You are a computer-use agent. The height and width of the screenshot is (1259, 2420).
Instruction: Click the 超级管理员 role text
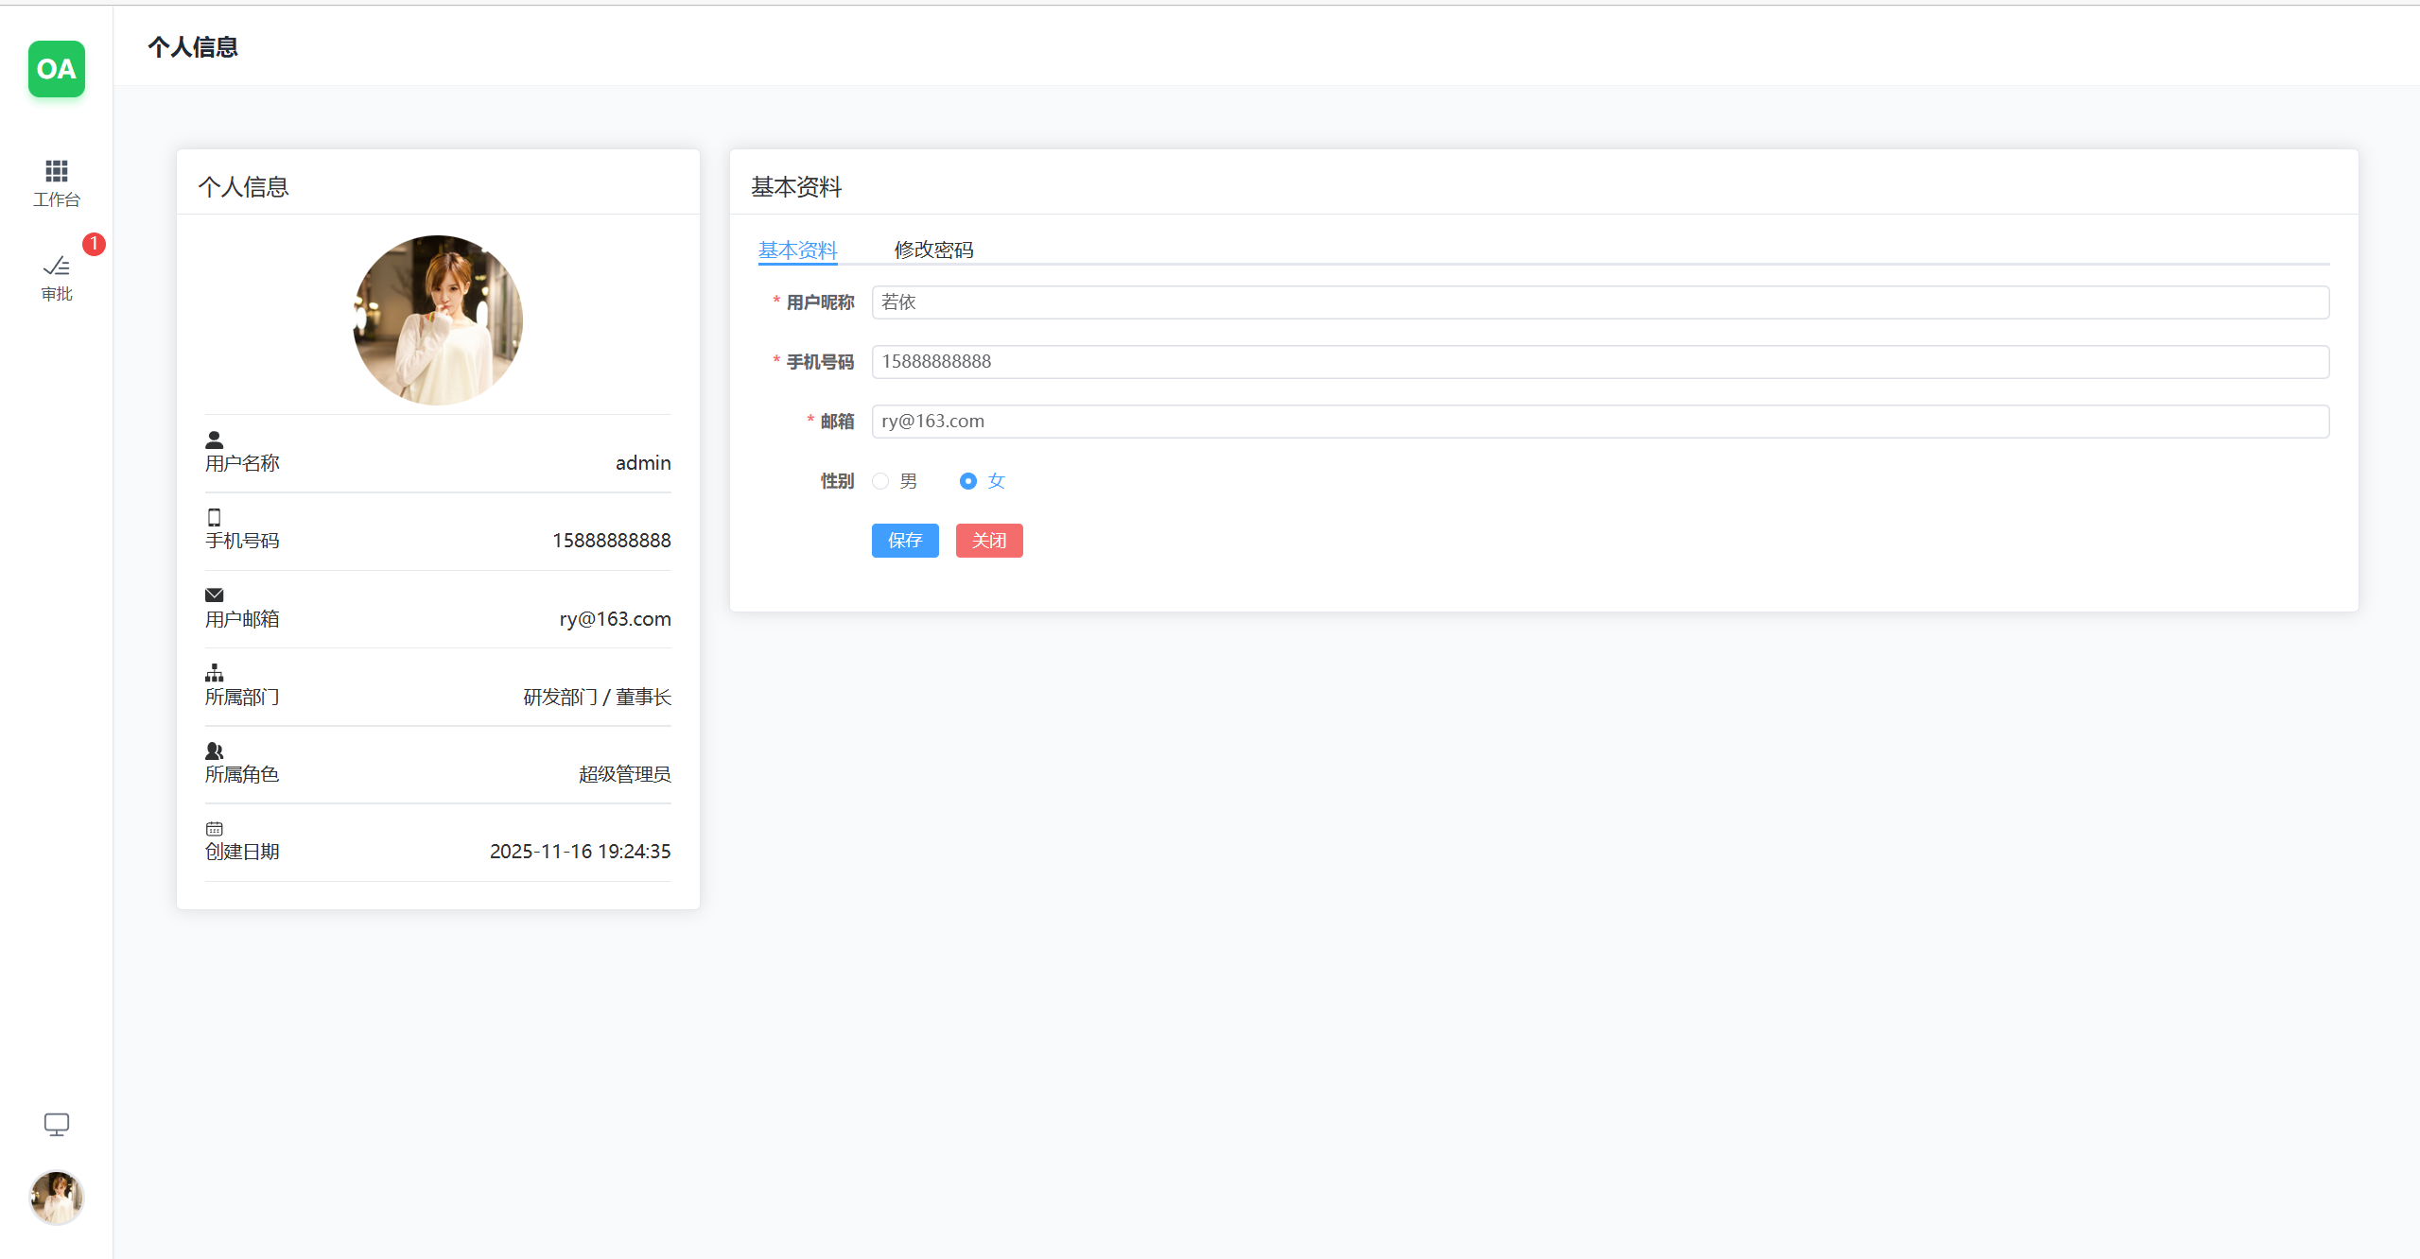[x=625, y=774]
